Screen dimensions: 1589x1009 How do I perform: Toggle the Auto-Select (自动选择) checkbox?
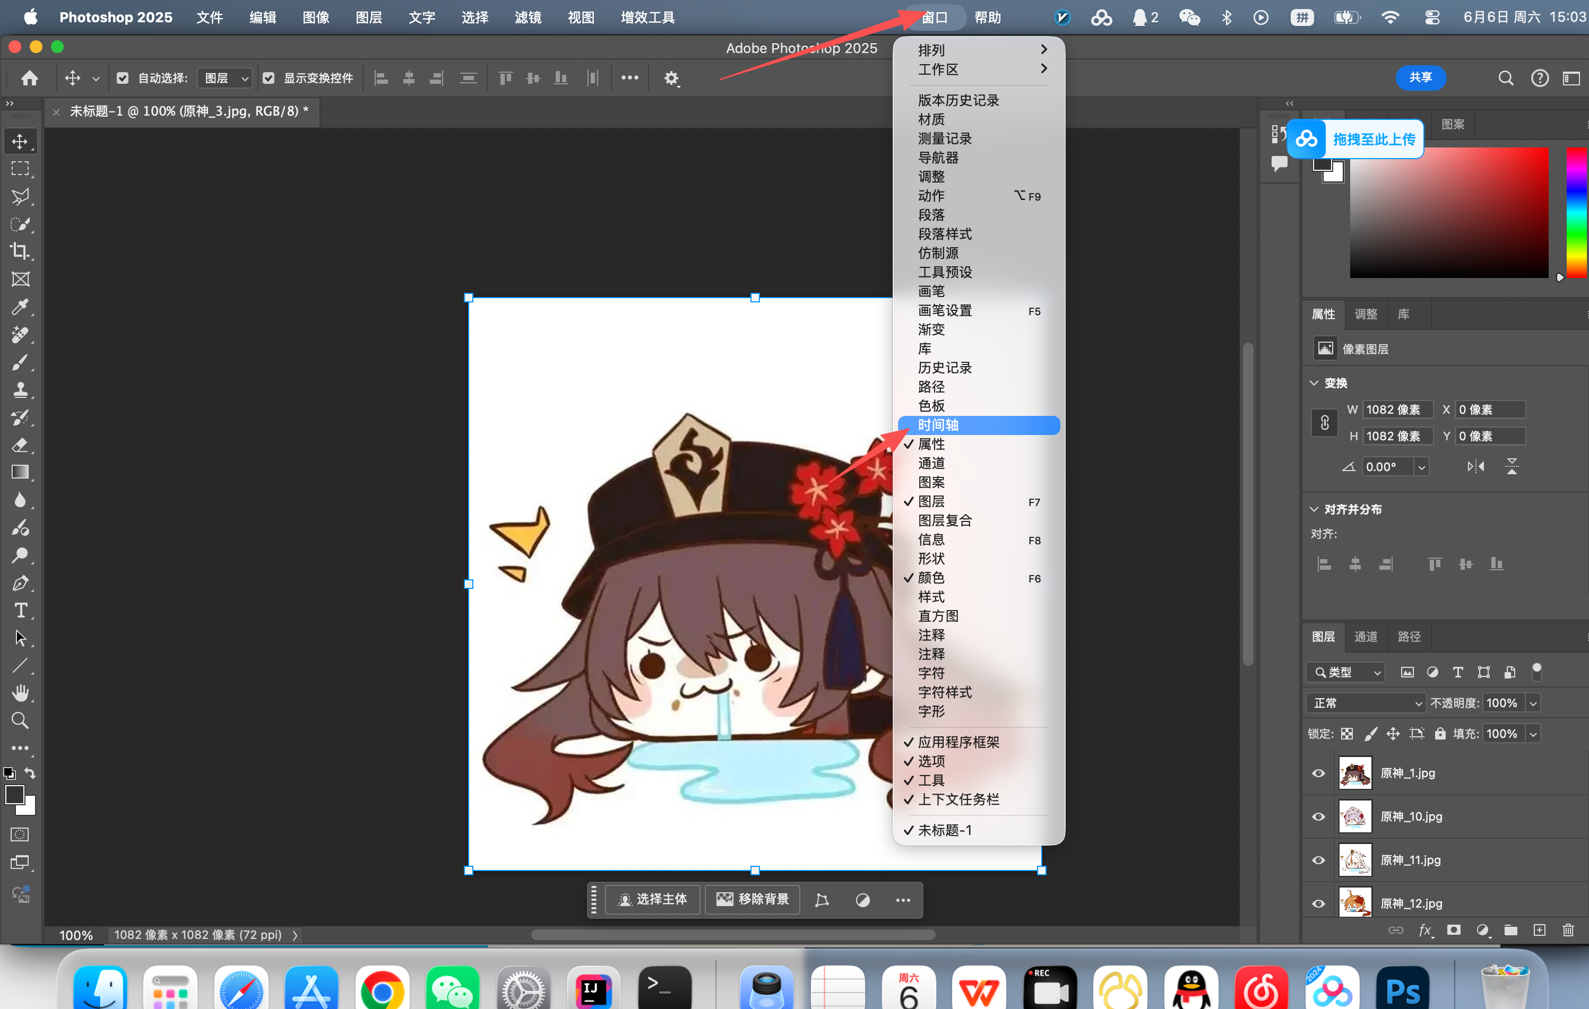point(122,78)
